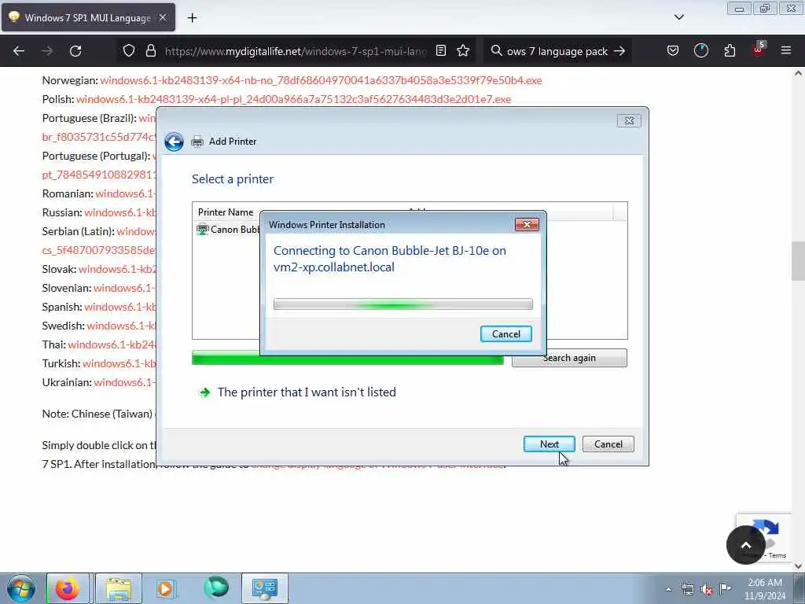The height and width of the screenshot is (604, 805).
Task: Open Firefox extensions puzzle icon
Action: [x=730, y=51]
